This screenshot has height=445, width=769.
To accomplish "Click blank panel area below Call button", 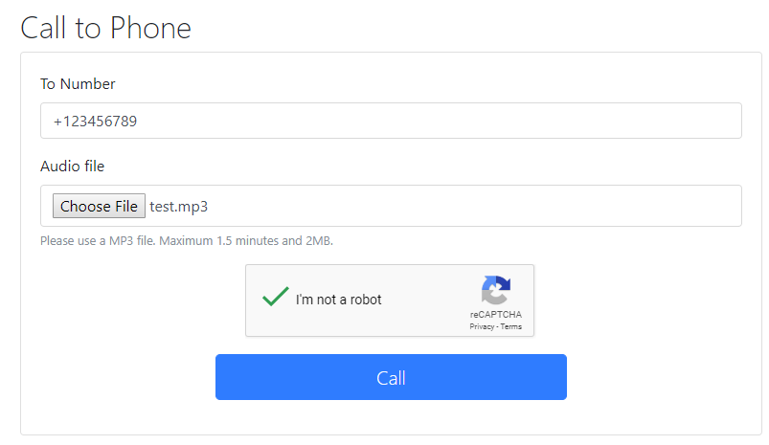I will pyautogui.click(x=391, y=417).
